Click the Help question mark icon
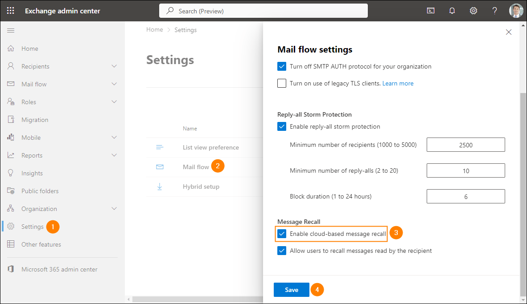The width and height of the screenshot is (527, 304). pos(494,10)
